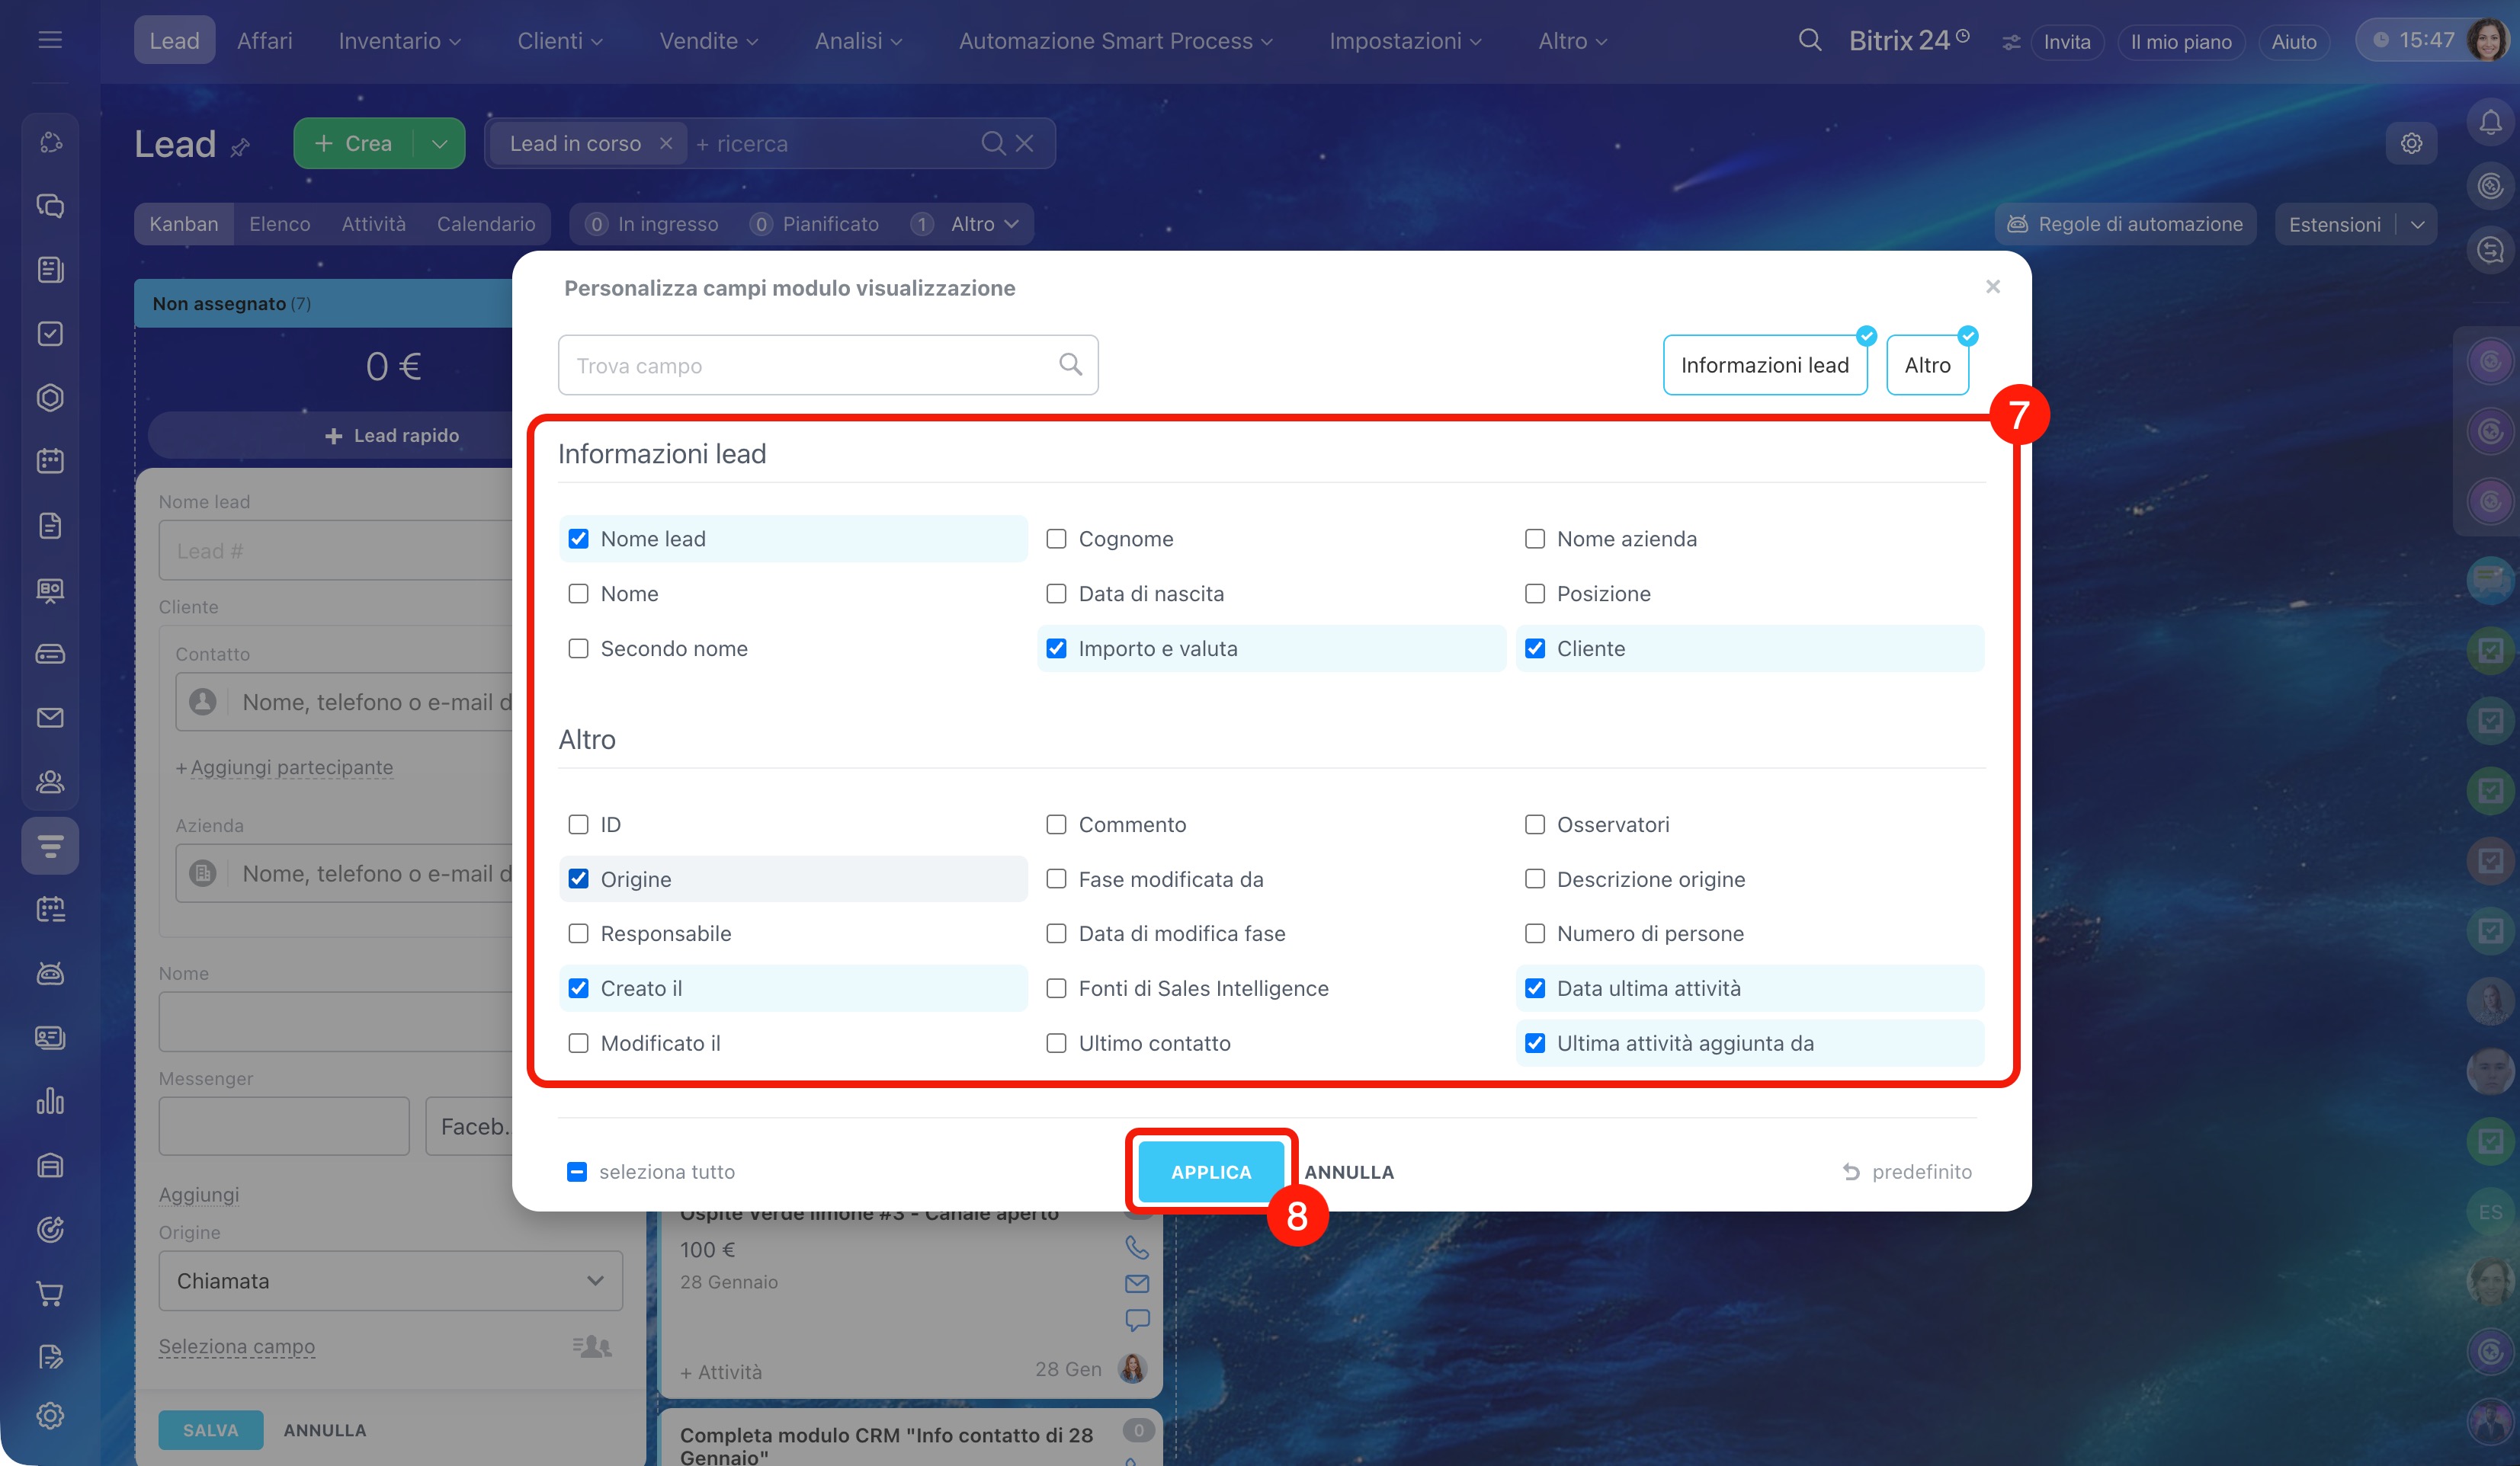
Task: Expand the Inventario menu
Action: pos(399,41)
